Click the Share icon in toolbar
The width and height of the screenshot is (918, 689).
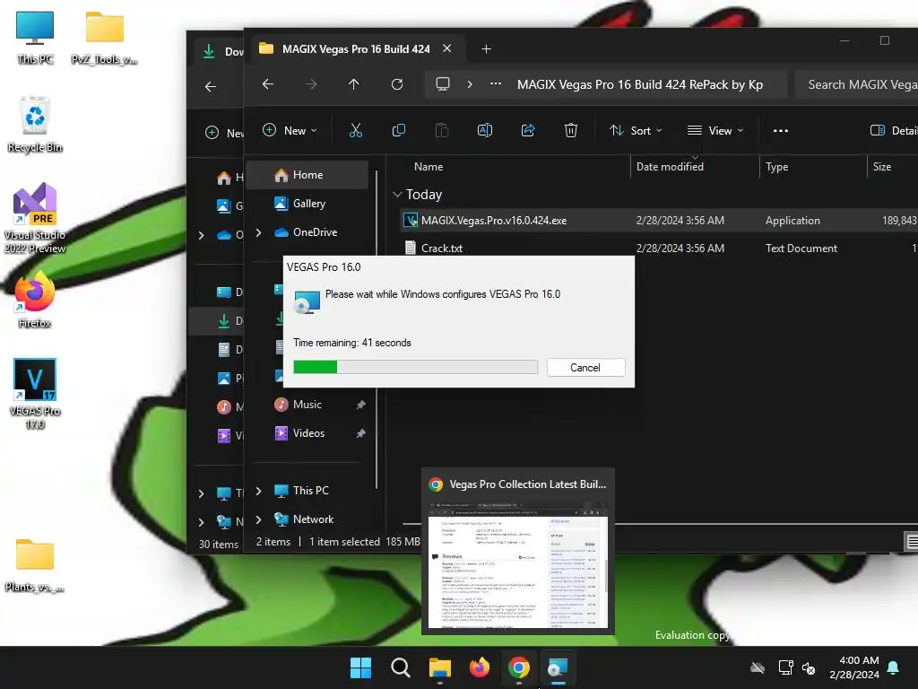coord(528,130)
